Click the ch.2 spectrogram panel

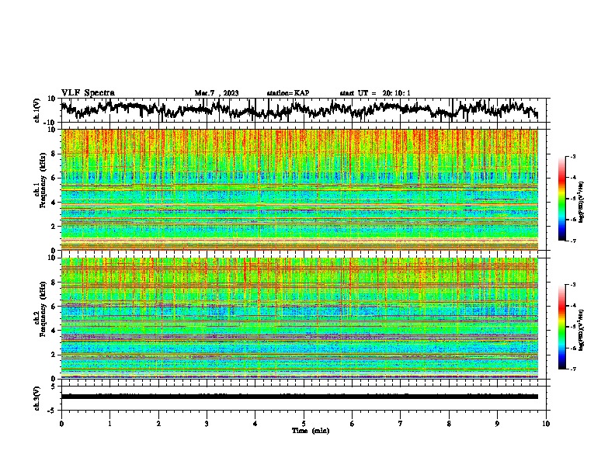[x=300, y=318]
